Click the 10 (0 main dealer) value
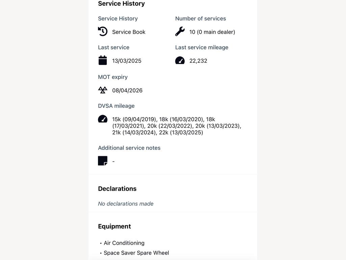Screen dimensions: 346x260 pyautogui.click(x=212, y=32)
